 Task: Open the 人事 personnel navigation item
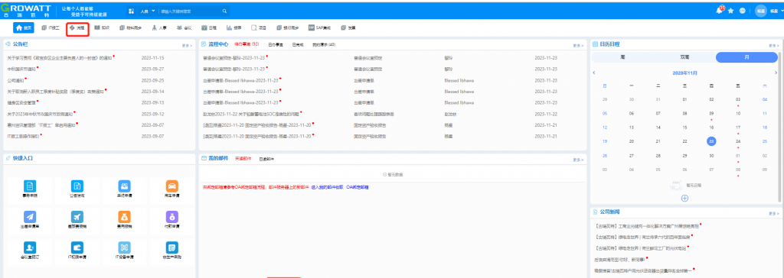pos(159,28)
